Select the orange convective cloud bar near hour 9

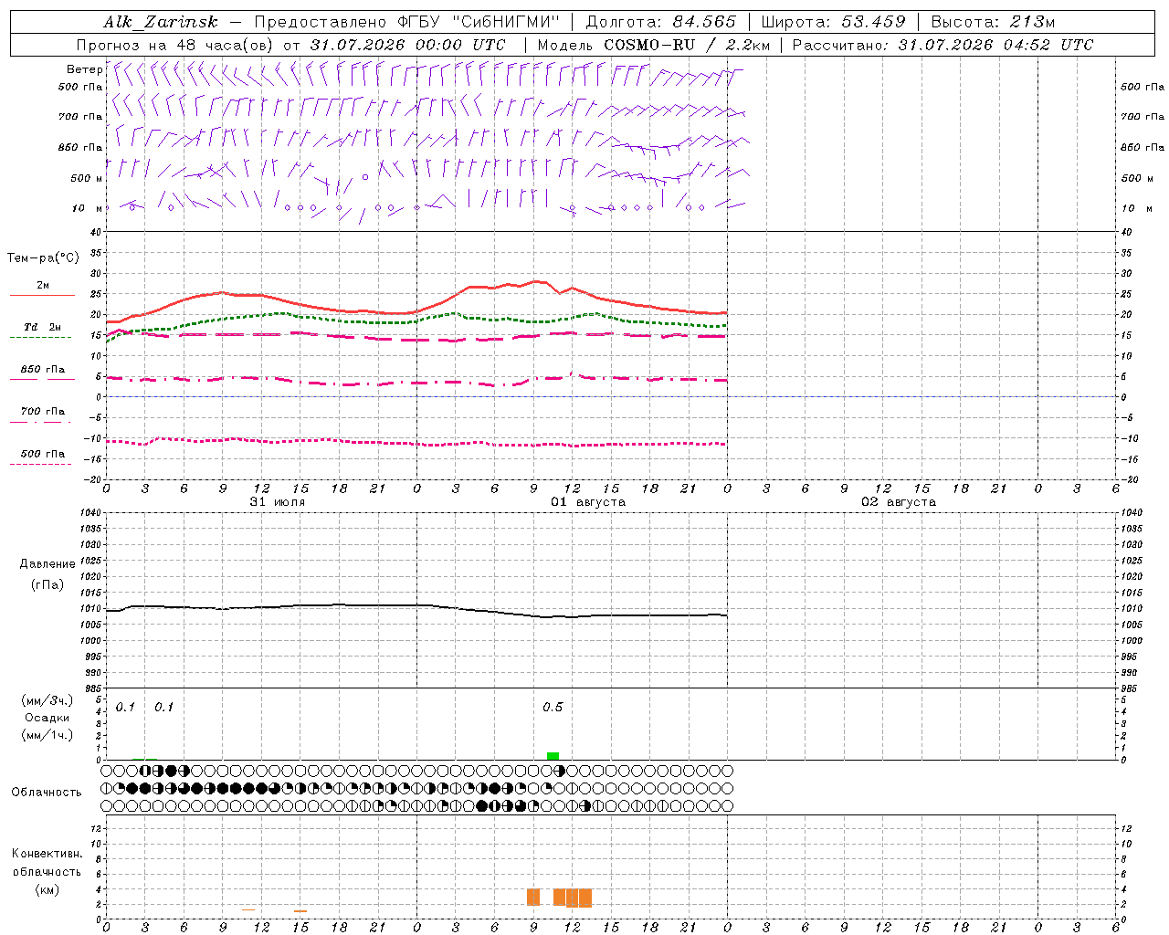533,897
